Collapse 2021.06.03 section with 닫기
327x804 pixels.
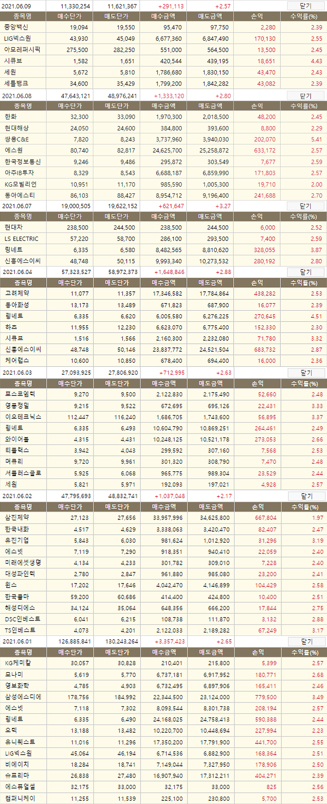click(306, 373)
